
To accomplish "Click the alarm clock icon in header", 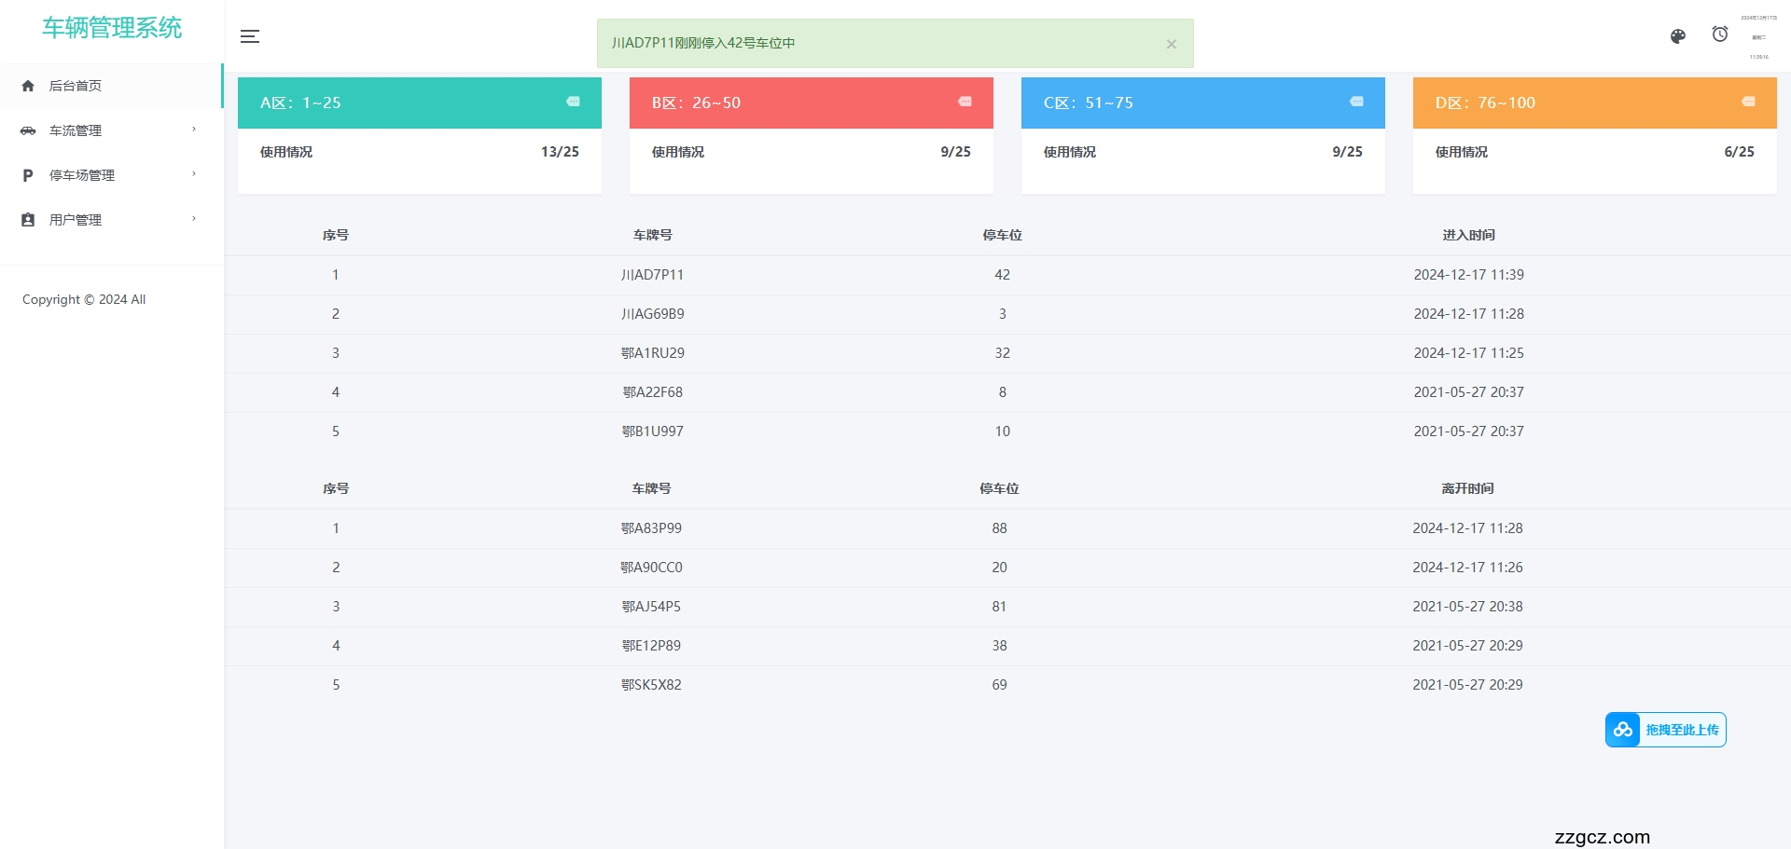I will 1720,34.
